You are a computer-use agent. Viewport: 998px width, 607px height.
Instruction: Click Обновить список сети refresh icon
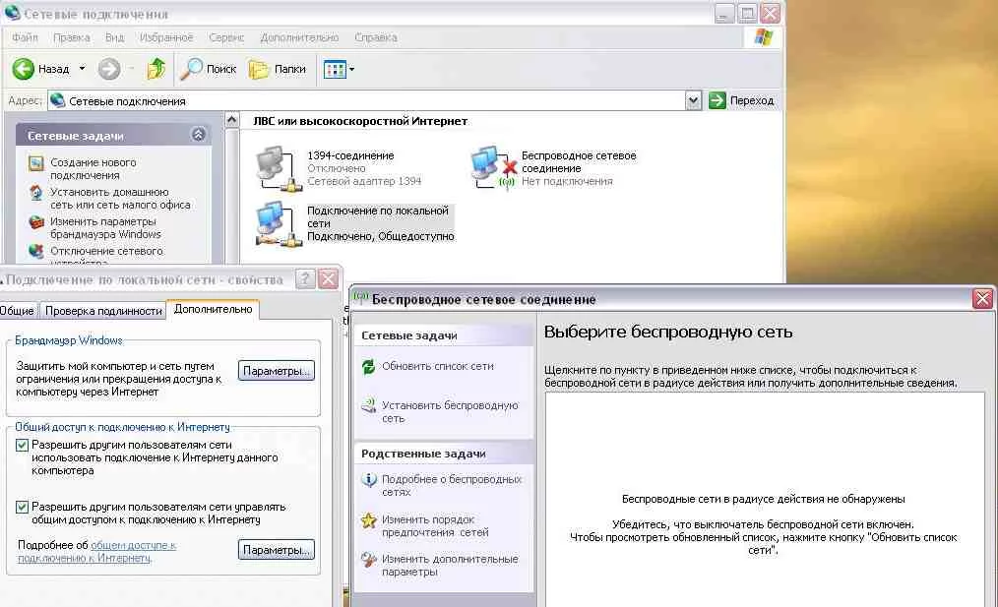pyautogui.click(x=368, y=367)
